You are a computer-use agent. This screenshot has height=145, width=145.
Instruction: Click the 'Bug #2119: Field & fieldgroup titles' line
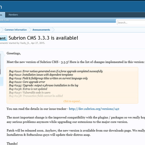[48, 78]
